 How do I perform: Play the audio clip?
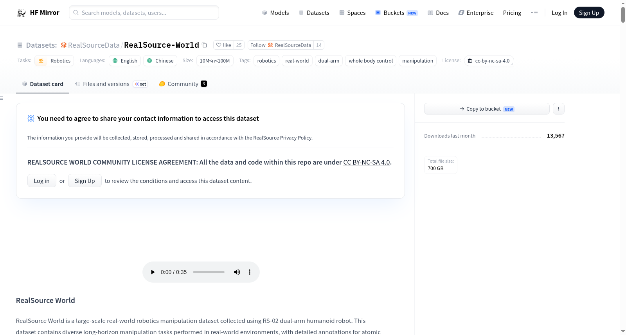click(153, 272)
